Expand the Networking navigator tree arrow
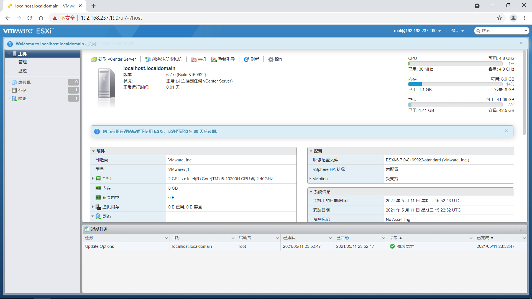The image size is (532, 299). point(9,98)
